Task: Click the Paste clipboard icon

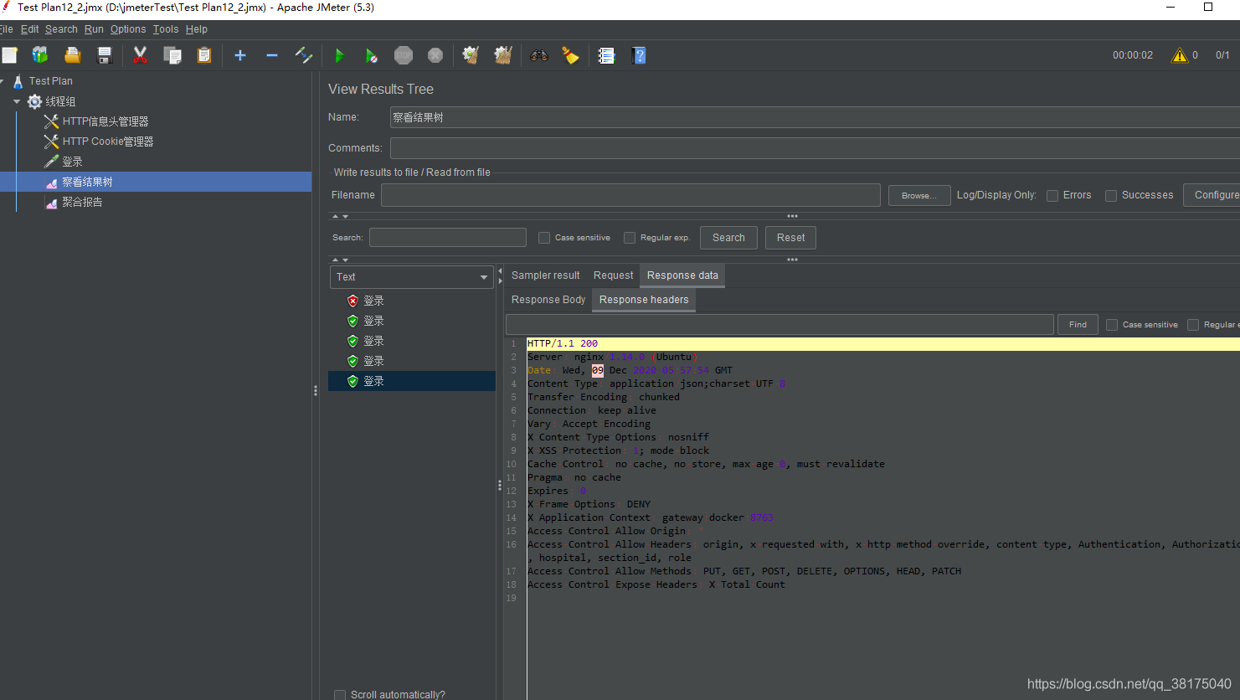Action: (x=204, y=55)
